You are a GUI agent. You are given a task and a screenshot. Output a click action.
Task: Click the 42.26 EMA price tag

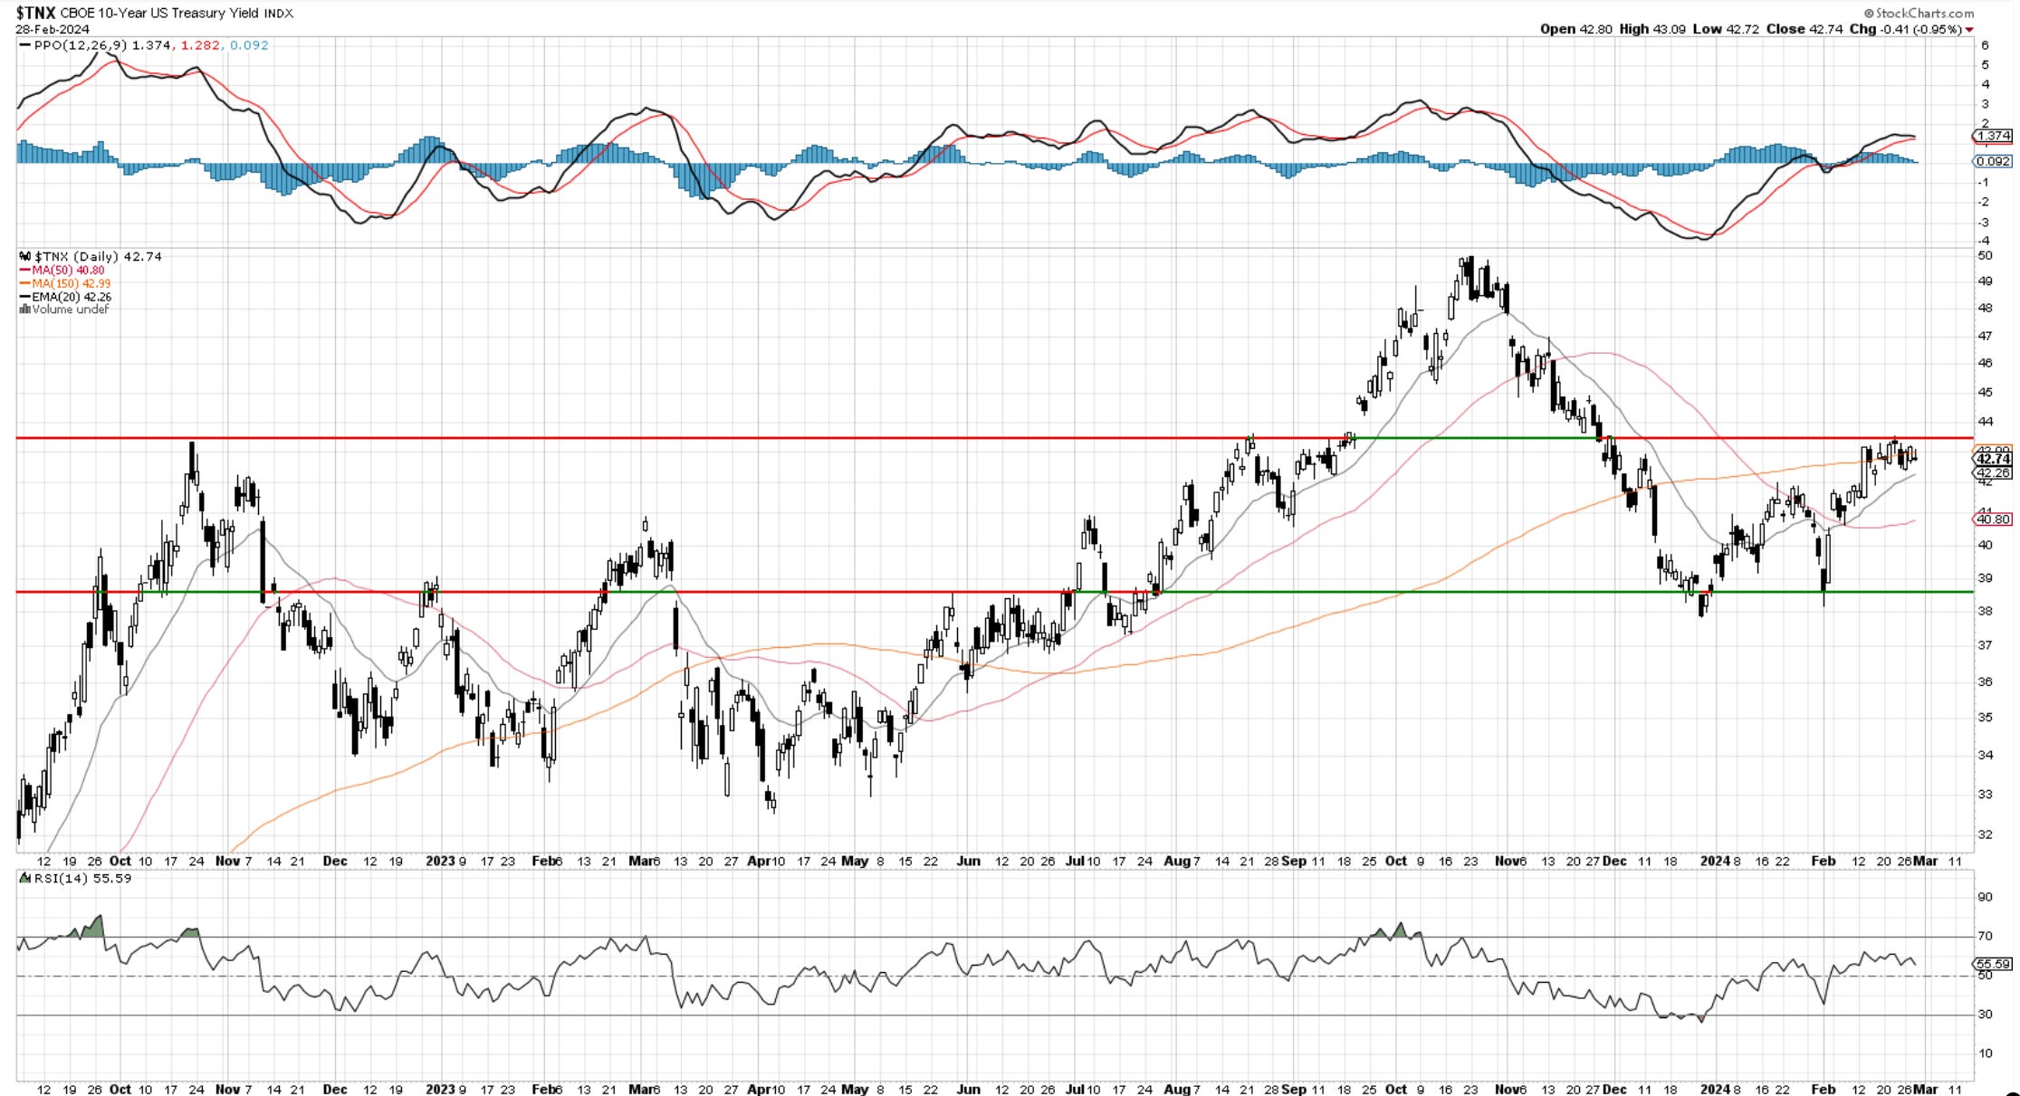(x=1994, y=473)
